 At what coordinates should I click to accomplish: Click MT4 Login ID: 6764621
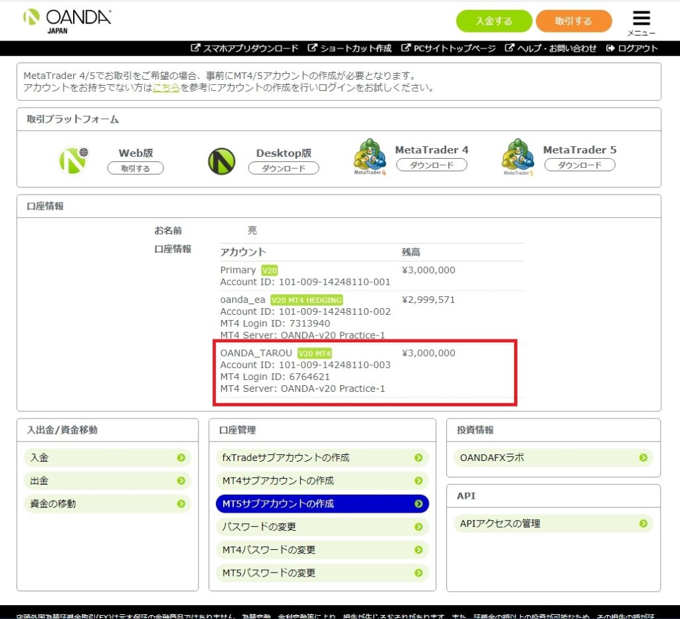(275, 377)
